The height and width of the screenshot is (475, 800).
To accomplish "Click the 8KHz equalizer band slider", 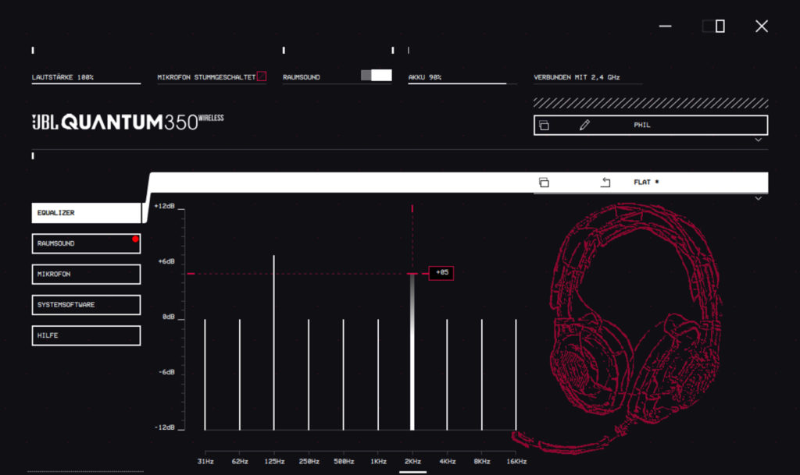I will (x=481, y=374).
